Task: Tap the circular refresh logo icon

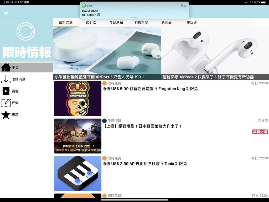Action: (26, 32)
